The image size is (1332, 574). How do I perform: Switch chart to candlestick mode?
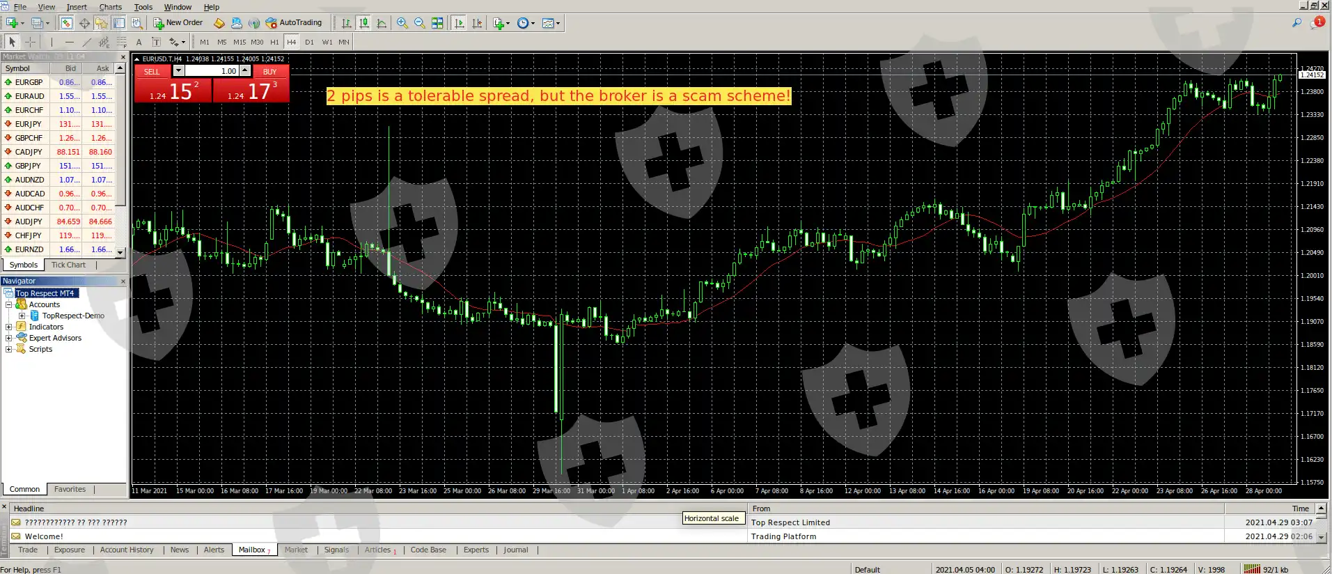pyautogui.click(x=364, y=23)
